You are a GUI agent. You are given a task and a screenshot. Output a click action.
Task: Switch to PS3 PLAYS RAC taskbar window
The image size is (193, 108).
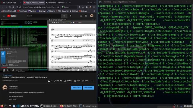pyautogui.click(x=69, y=106)
